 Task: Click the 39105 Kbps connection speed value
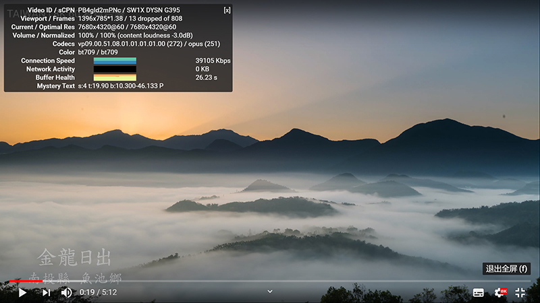[x=213, y=61]
